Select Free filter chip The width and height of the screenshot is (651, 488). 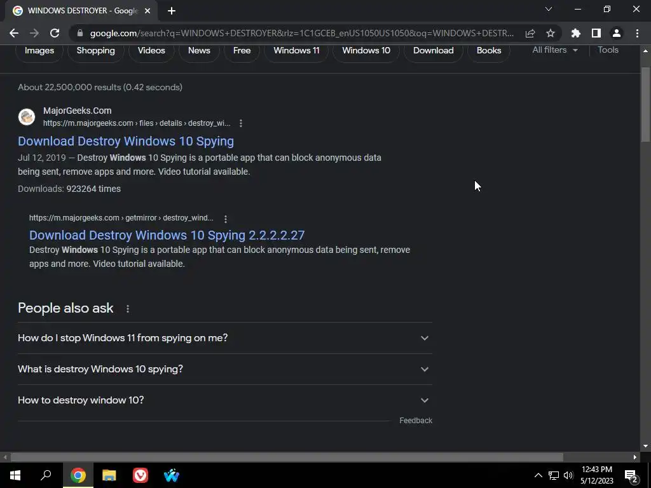point(242,51)
